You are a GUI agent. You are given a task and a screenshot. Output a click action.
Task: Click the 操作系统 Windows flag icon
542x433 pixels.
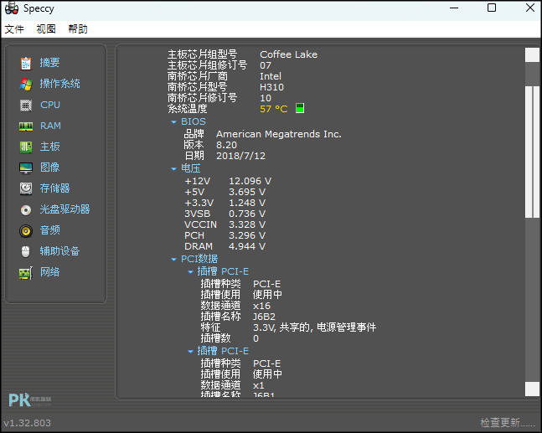pyautogui.click(x=26, y=84)
